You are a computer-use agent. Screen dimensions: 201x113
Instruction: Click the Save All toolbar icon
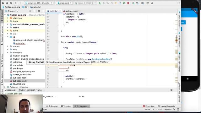7,3
